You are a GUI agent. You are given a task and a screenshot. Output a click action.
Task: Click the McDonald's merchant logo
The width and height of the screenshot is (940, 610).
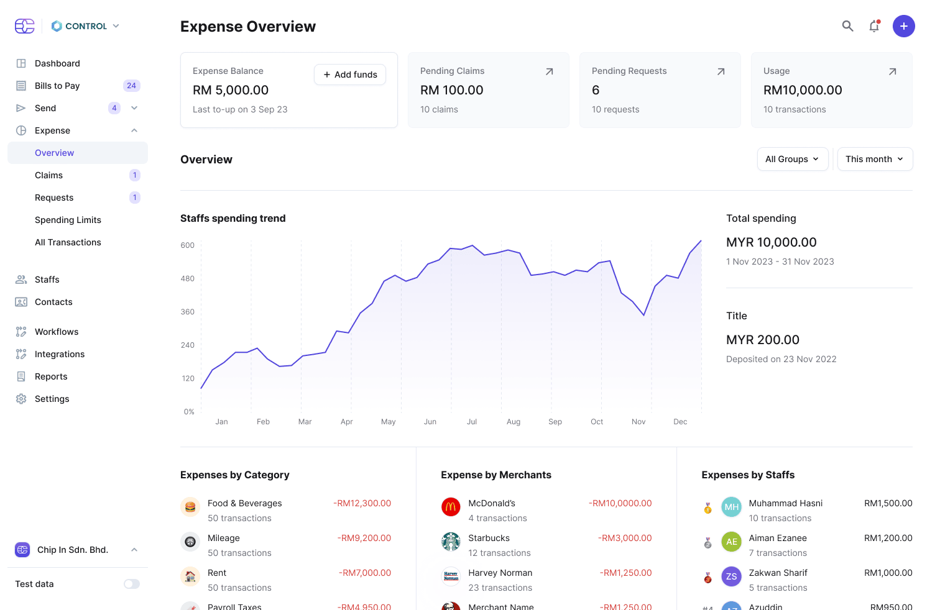pyautogui.click(x=451, y=507)
